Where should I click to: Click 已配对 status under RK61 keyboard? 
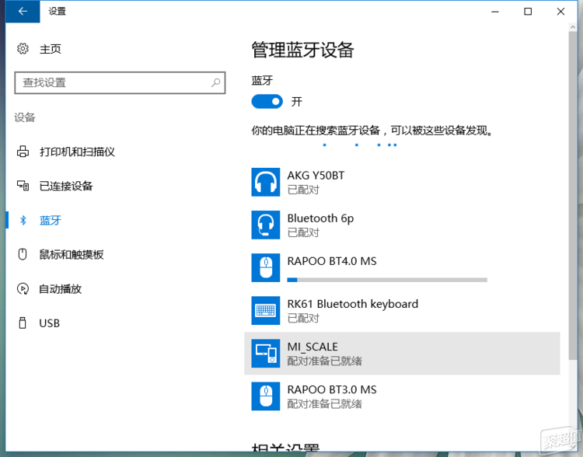(303, 319)
